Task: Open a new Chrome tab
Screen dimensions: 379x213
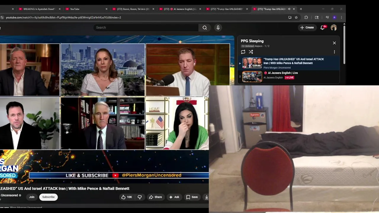Action: [x=301, y=9]
